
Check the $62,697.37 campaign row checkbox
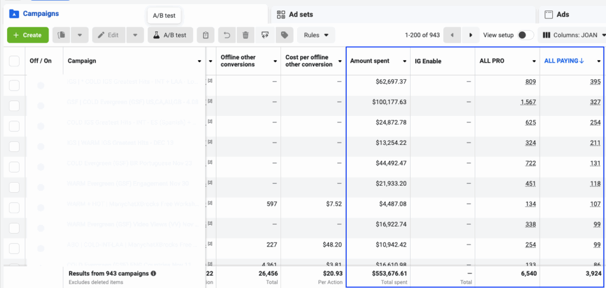pos(14,85)
